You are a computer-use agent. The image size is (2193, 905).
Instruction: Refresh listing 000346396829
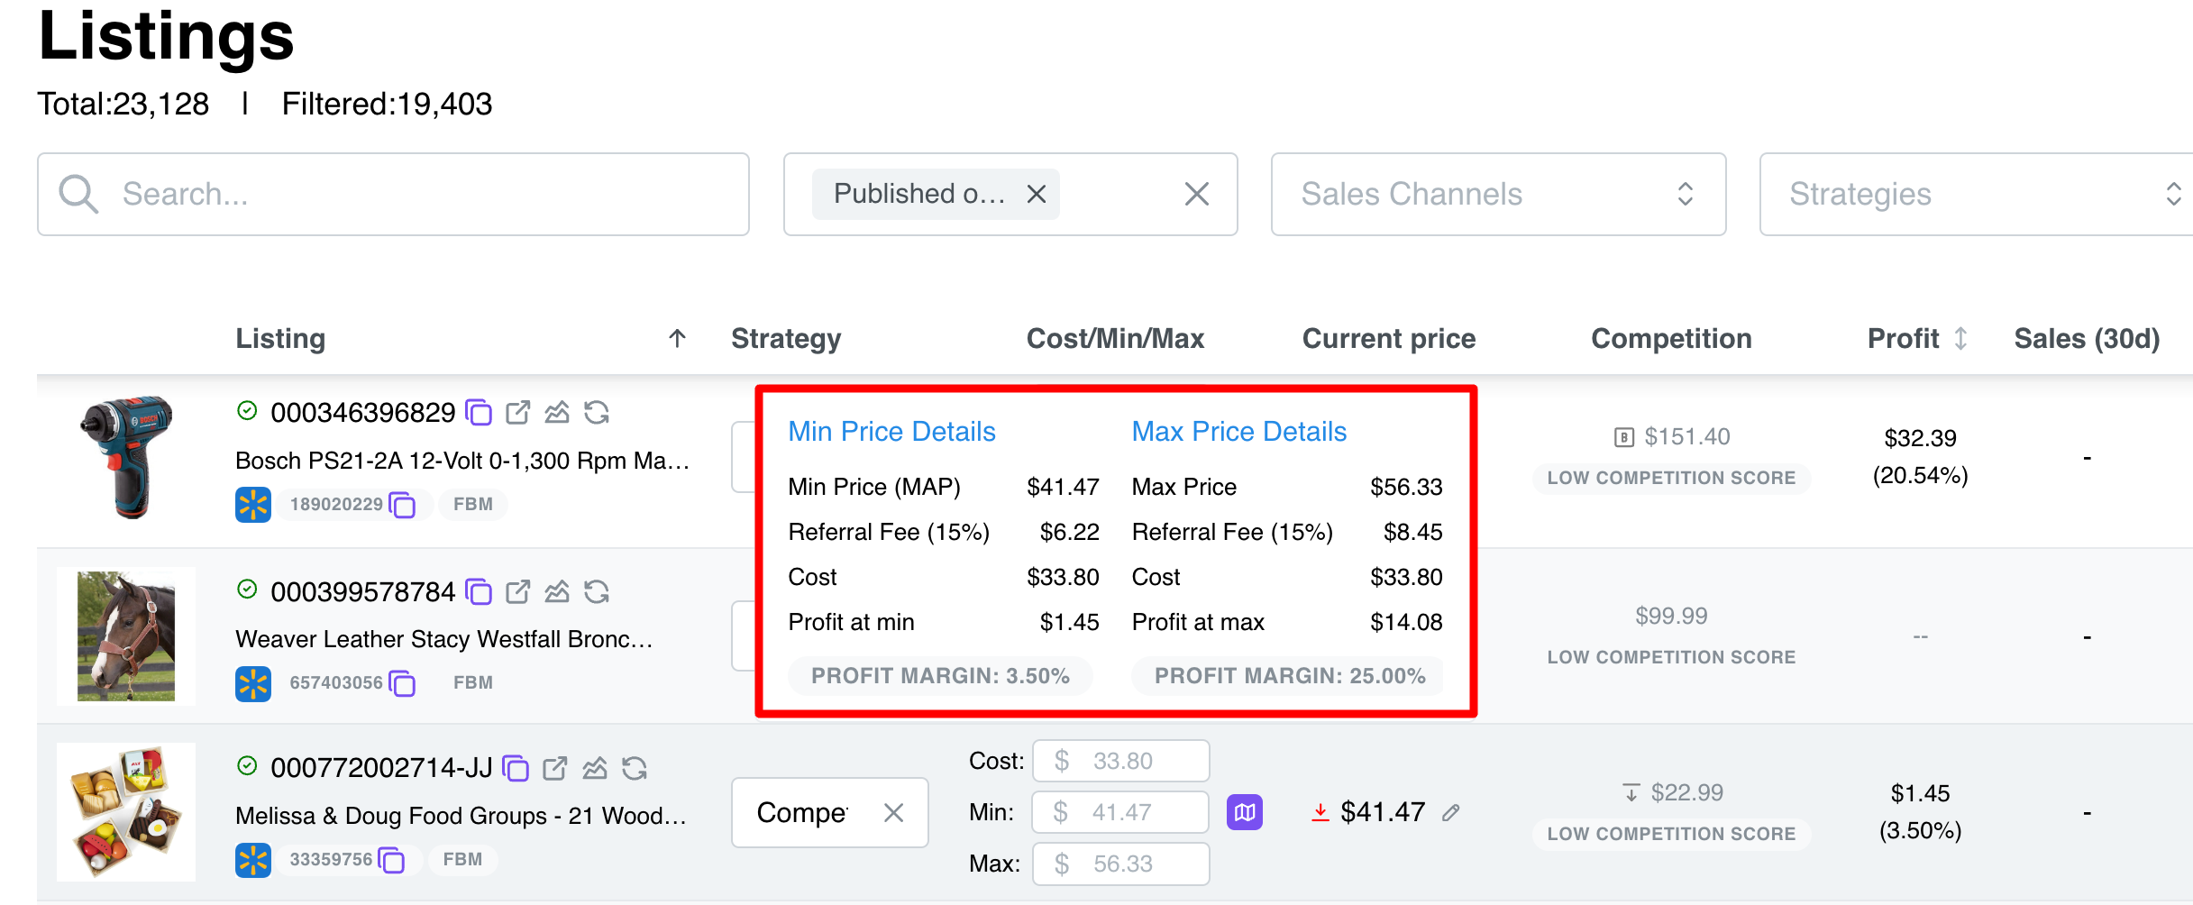597,413
